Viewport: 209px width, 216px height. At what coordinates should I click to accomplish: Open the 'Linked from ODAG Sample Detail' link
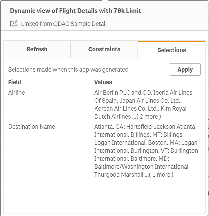tap(64, 24)
